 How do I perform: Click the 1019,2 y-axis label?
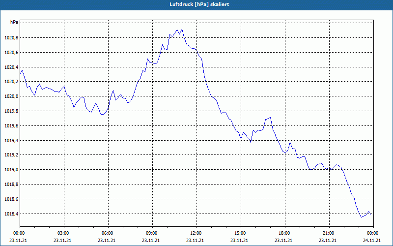[x=11, y=155]
